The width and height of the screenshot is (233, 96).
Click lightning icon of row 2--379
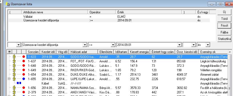(14, 92)
